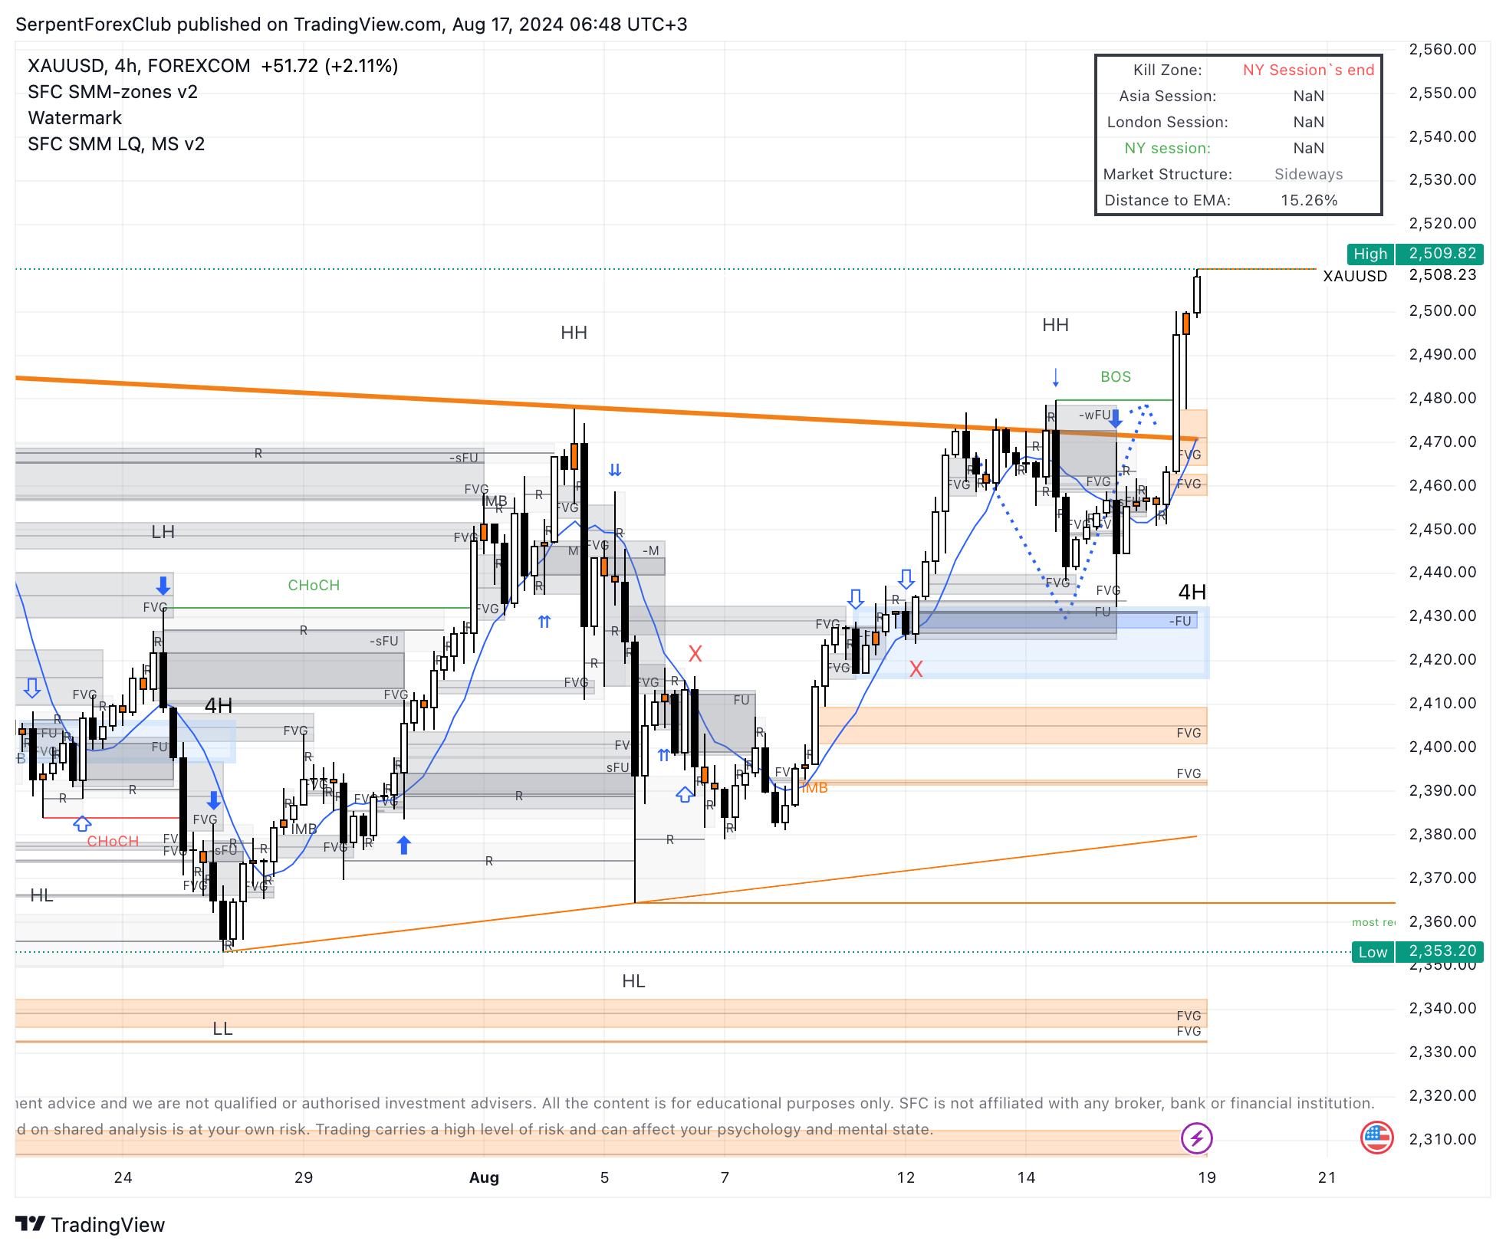Click the green 'Low' price label

[x=1373, y=952]
